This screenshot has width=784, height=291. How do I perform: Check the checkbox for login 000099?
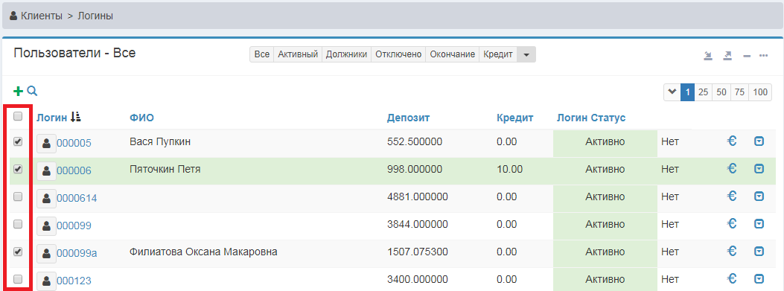click(18, 225)
